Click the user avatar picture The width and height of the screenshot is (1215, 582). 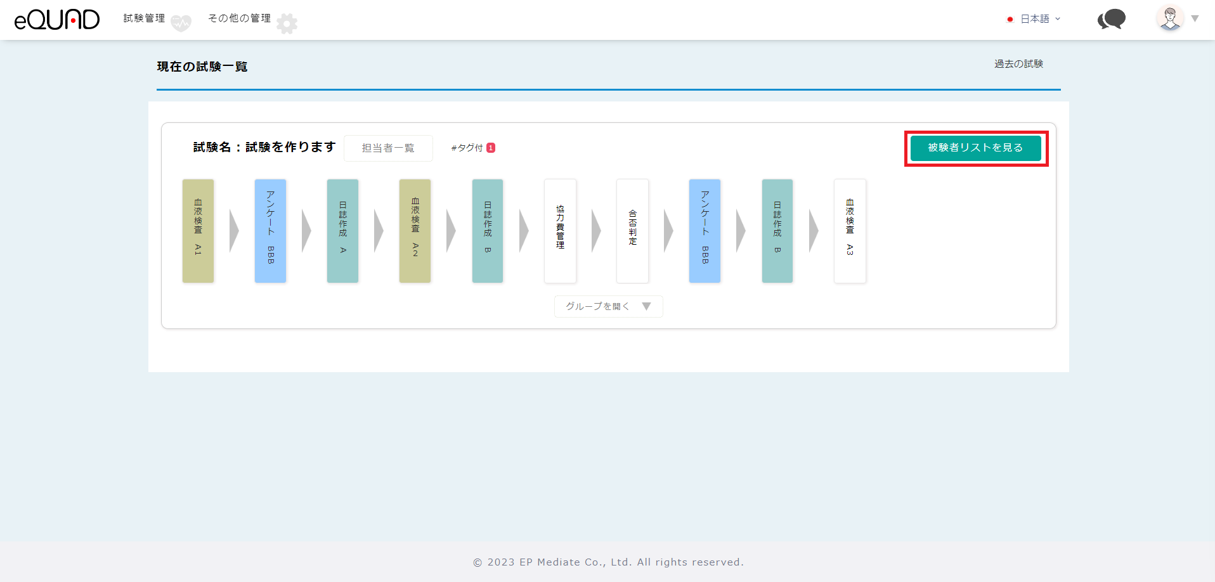pos(1170,18)
